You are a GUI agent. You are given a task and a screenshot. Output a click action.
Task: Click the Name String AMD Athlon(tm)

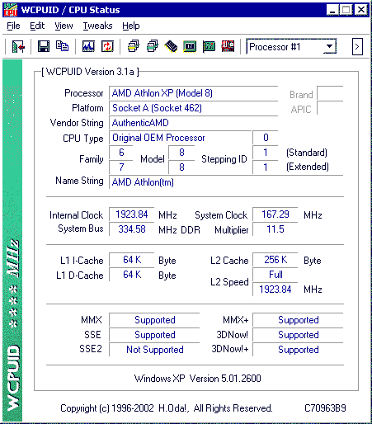point(226,182)
